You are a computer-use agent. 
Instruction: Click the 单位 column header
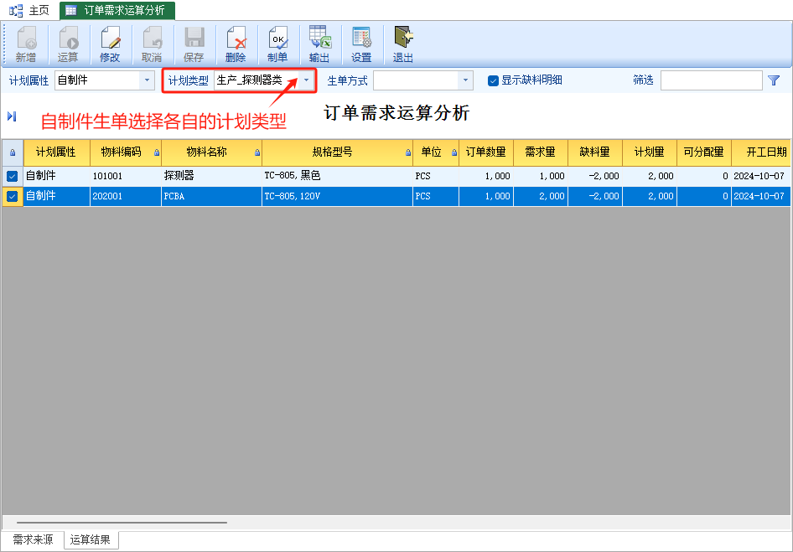[x=436, y=152]
